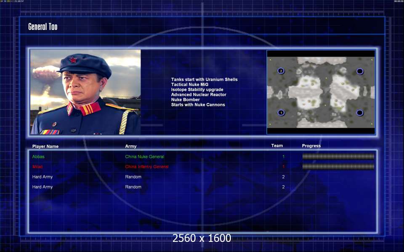Click "Nuke Bomber" text
This screenshot has height=252, width=404.
click(x=185, y=100)
